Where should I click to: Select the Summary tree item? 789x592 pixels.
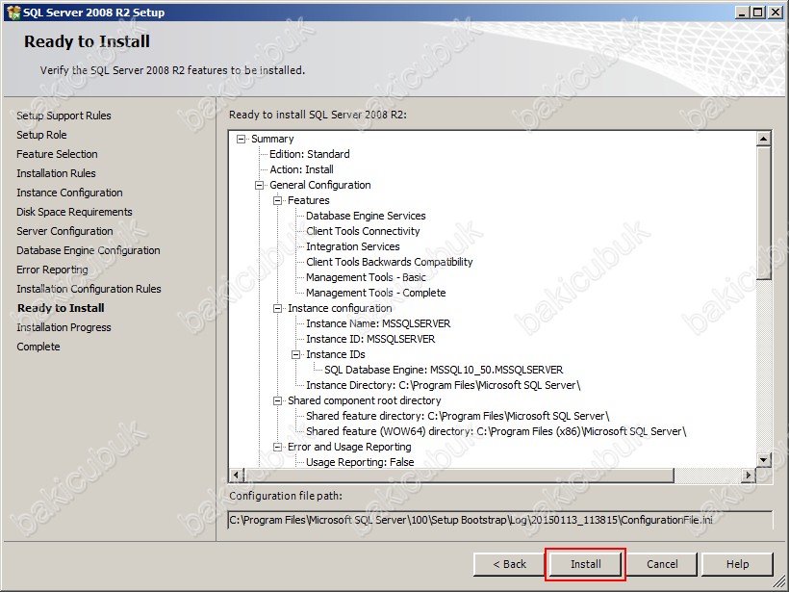272,139
